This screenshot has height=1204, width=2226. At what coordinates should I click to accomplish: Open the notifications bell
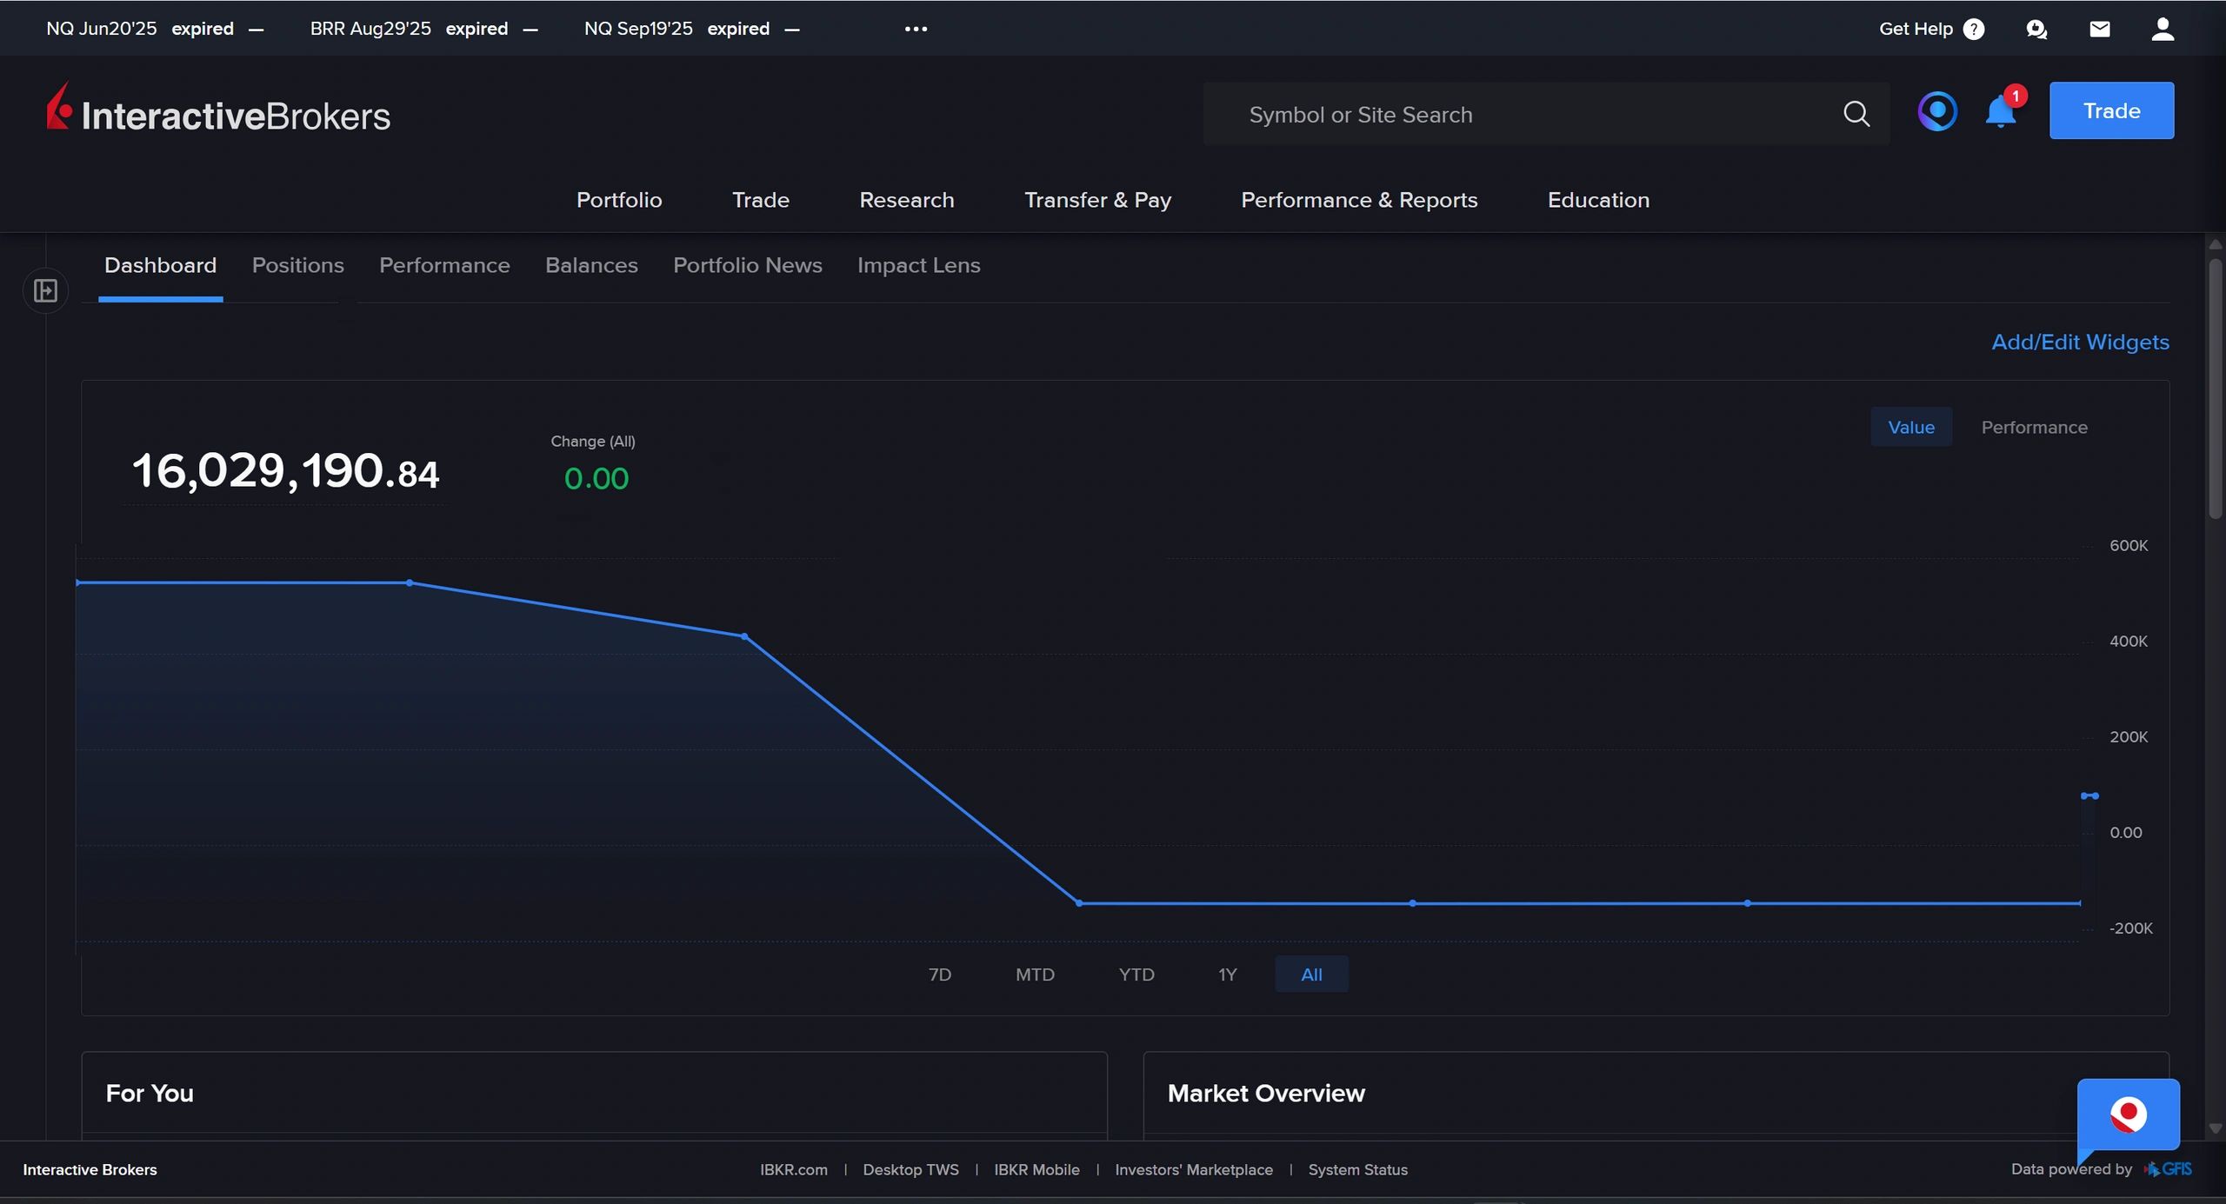(1999, 112)
